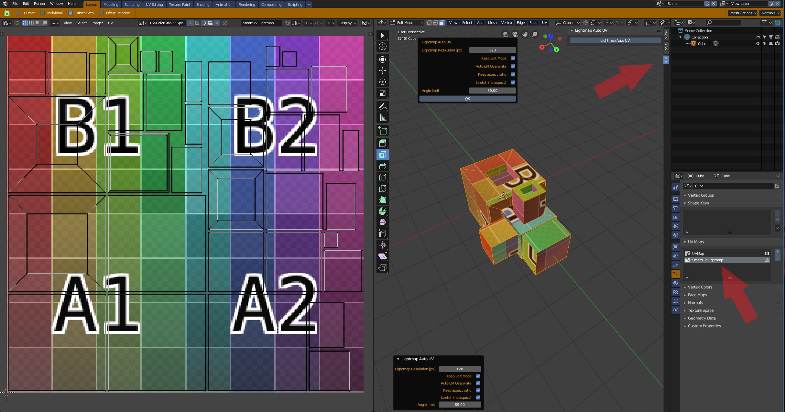The image size is (785, 412).
Task: Open the Mesh Options dropdown
Action: pyautogui.click(x=743, y=13)
